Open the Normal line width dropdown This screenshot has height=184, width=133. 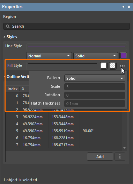(49, 56)
